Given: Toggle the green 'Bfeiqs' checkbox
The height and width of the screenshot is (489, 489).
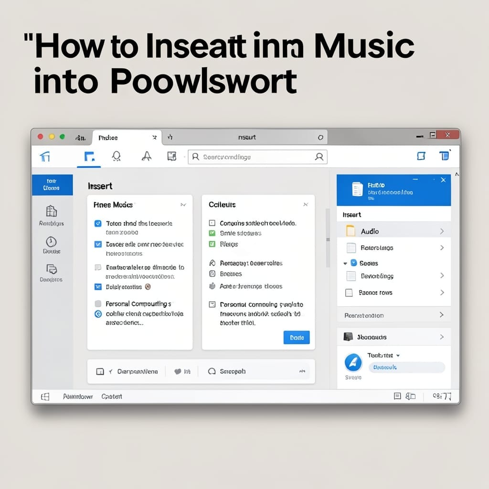Looking at the screenshot, I should [x=212, y=244].
